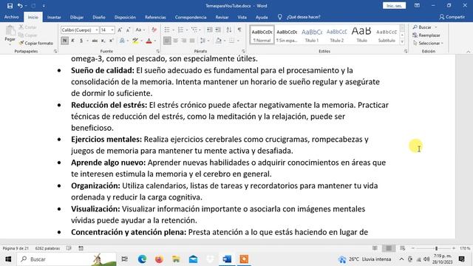Apply subscript formatting
The height and width of the screenshot is (266, 473).
point(103,41)
